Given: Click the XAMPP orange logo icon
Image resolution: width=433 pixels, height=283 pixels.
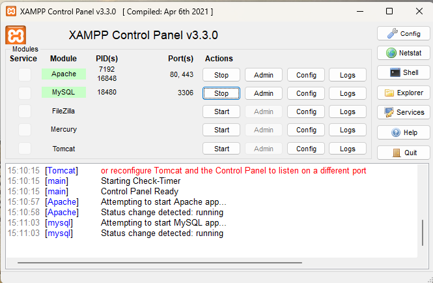Looking at the screenshot, I should pyautogui.click(x=16, y=35).
